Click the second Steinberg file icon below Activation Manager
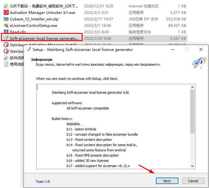The height and width of the screenshot is (188, 209). (6, 51)
